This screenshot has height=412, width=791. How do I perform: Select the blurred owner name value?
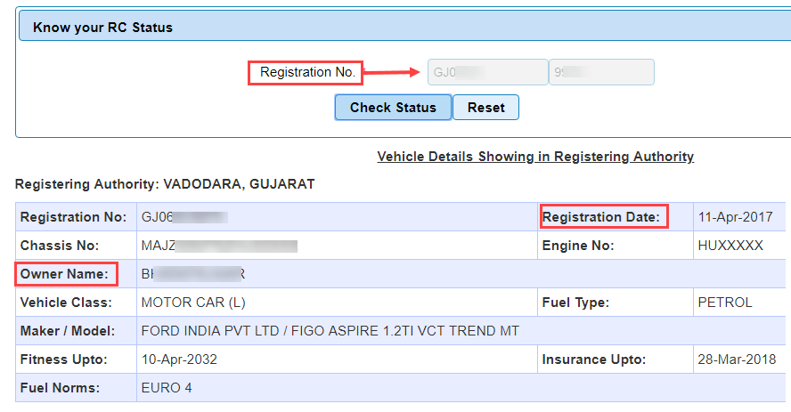pyautogui.click(x=193, y=274)
